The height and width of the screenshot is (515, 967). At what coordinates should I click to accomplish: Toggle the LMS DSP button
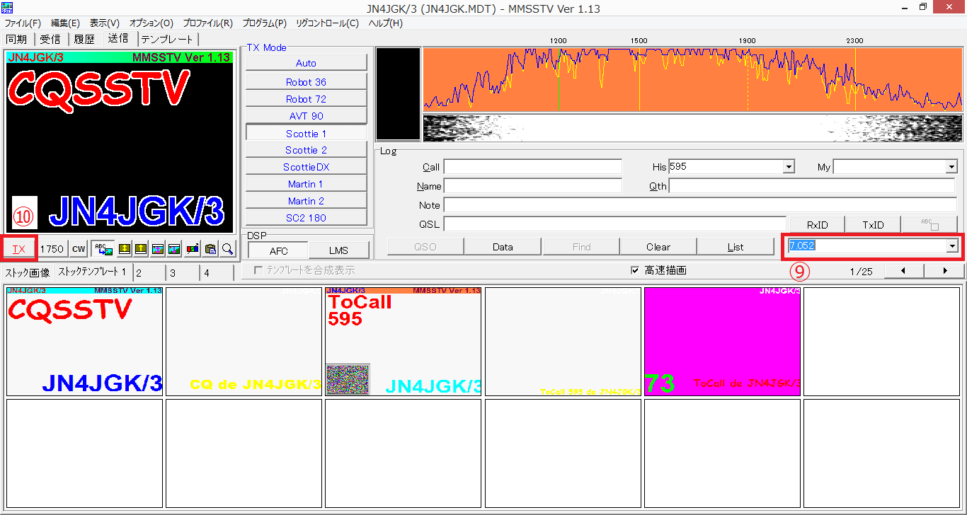pos(339,250)
